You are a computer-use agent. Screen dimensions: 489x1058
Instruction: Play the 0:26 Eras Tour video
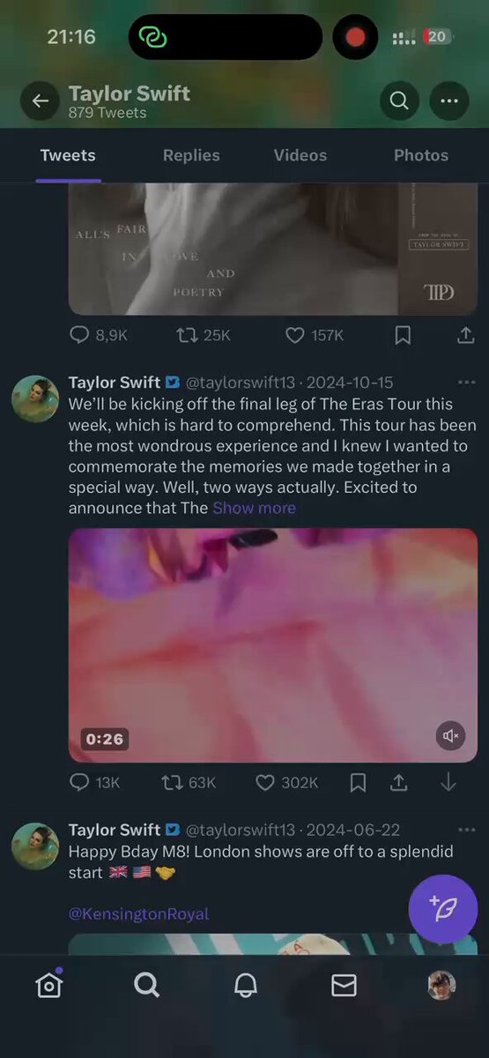click(x=273, y=645)
